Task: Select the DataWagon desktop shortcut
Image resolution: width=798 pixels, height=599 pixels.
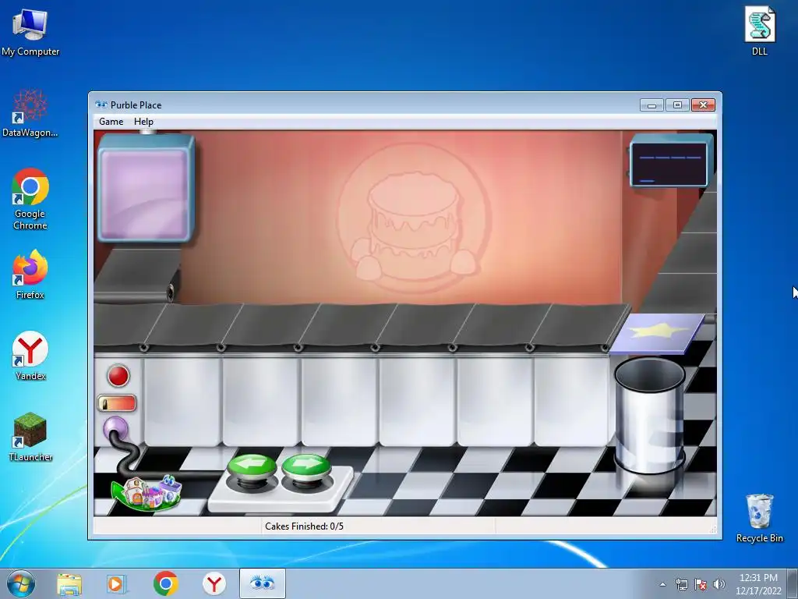Action: click(x=30, y=112)
